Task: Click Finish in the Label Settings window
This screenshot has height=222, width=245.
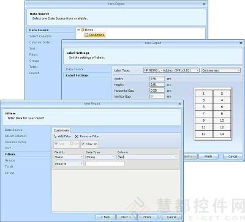Action: point(208,157)
